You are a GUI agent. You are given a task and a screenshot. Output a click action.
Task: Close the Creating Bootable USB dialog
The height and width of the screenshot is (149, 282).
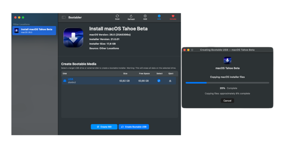pos(184,50)
